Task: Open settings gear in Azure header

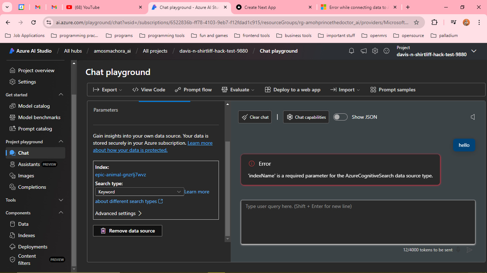Action: tap(375, 51)
